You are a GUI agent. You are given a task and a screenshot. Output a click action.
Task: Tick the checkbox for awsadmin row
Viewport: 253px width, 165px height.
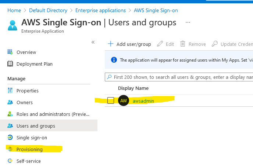pos(111,100)
